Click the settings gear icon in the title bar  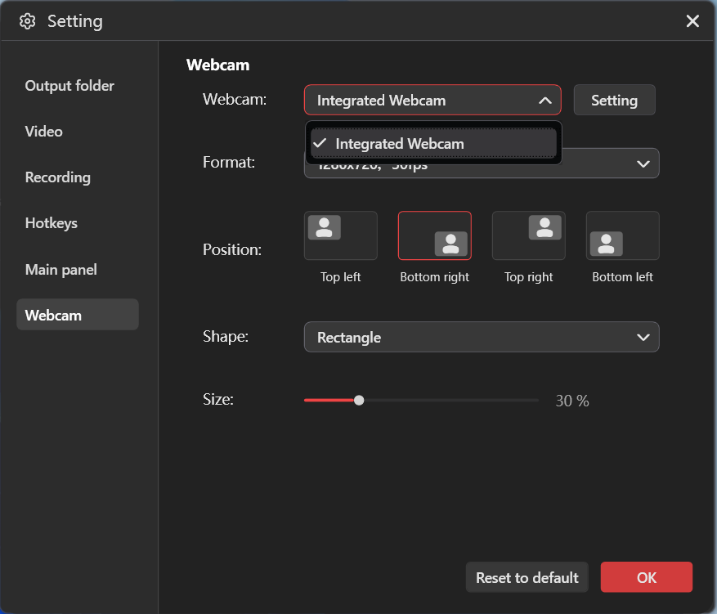point(27,20)
